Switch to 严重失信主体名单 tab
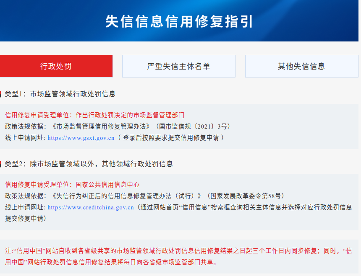361x276 pixels. (x=179, y=66)
